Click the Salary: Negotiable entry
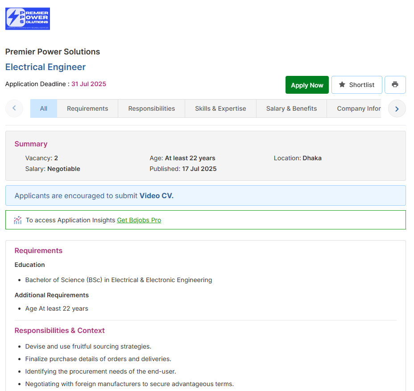 coord(53,169)
